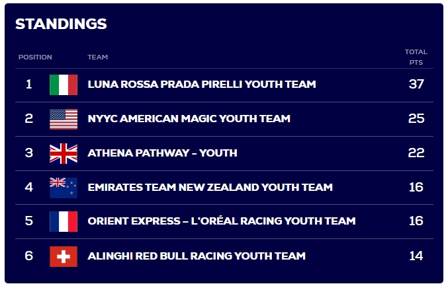Image resolution: width=448 pixels, height=286 pixels.
Task: Click the Switzerland flag icon
Action: tap(64, 256)
